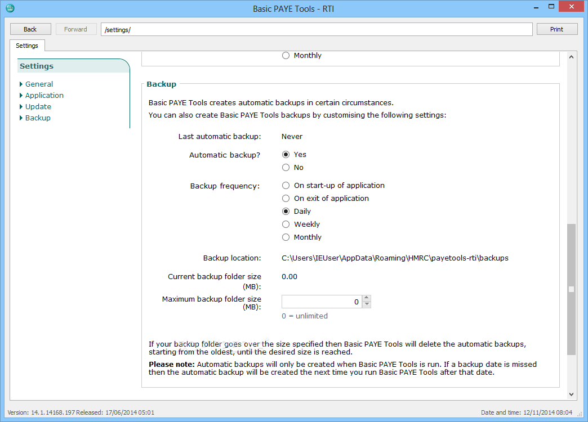Click the vertical scrollbar thumb
This screenshot has width=588, height=422.
[571, 289]
